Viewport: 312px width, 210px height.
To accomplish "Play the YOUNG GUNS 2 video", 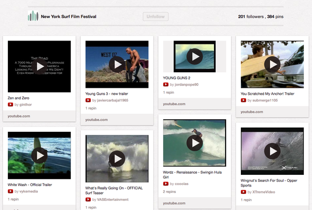I will [195, 57].
